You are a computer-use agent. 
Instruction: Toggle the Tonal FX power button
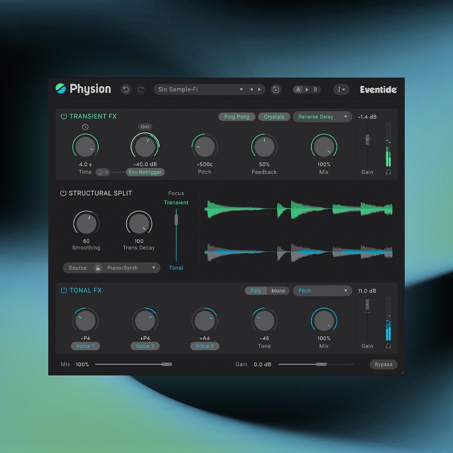coord(63,290)
